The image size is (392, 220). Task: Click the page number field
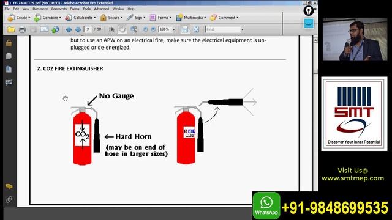(88, 29)
